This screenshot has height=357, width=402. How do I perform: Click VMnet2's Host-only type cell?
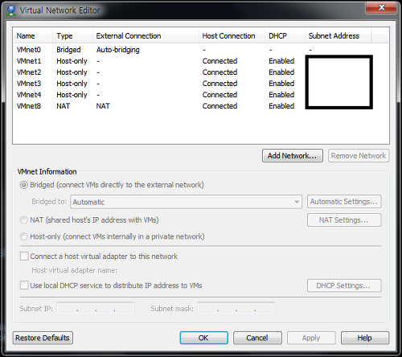pos(72,72)
